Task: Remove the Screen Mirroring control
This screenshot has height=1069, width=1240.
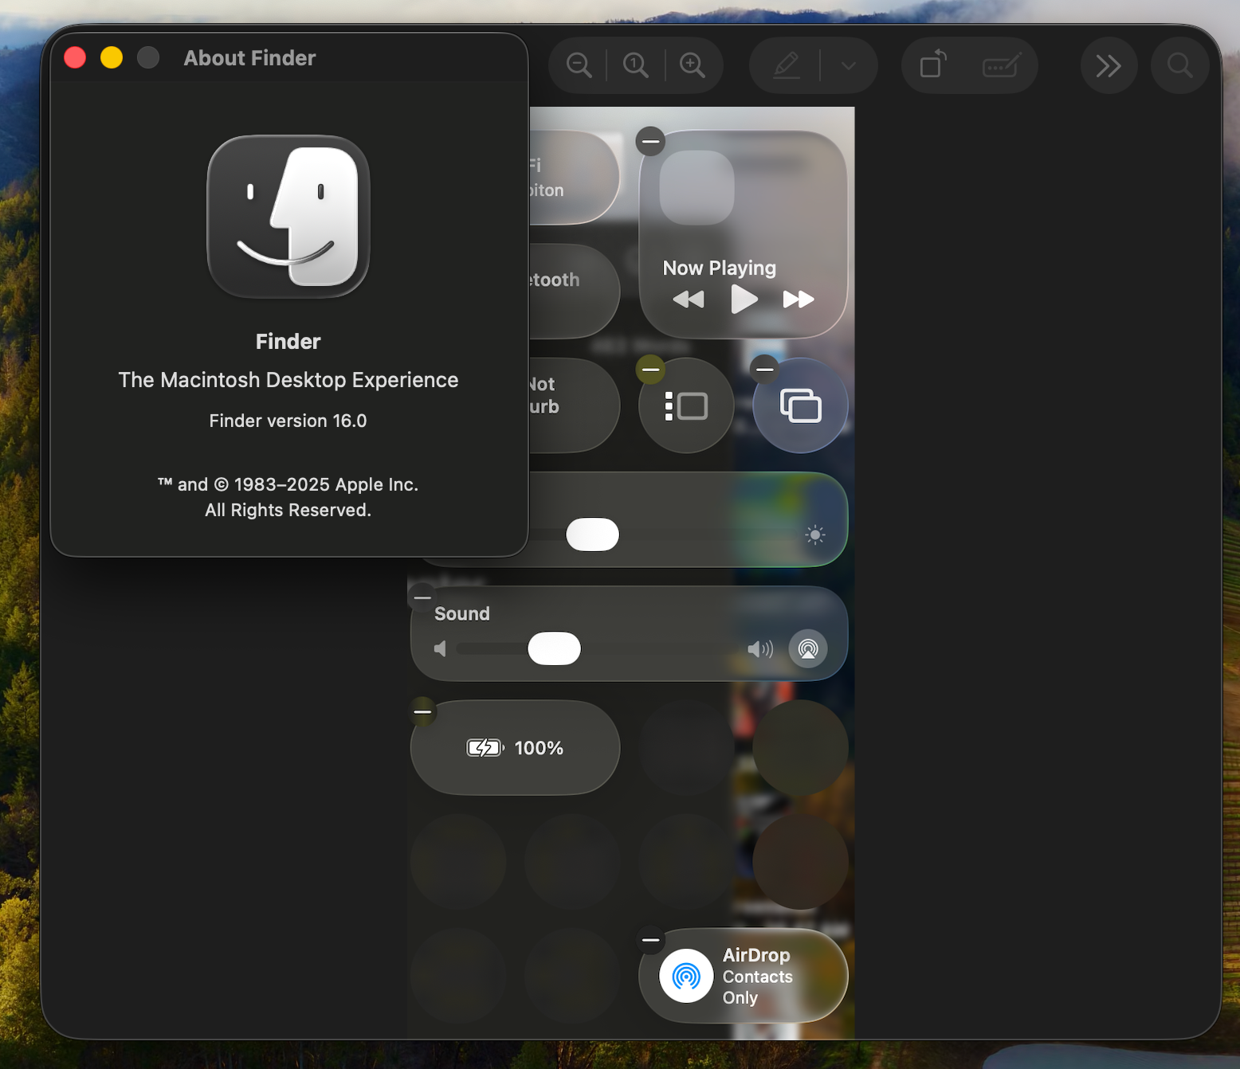Action: [x=765, y=370]
